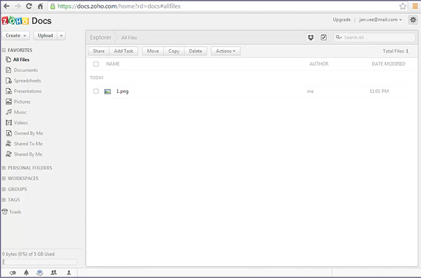This screenshot has width=421, height=278.
Task: Open Presentations in sidebar
Action: [24, 91]
